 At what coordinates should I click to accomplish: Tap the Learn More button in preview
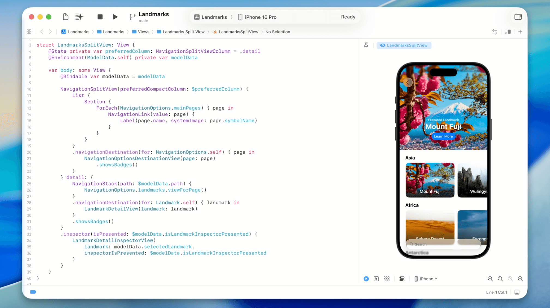point(443,136)
